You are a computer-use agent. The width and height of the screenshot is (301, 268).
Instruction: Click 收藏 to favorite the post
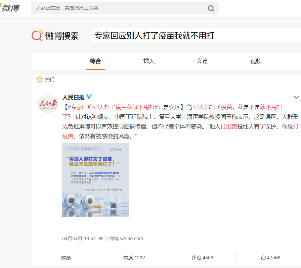(x=66, y=258)
